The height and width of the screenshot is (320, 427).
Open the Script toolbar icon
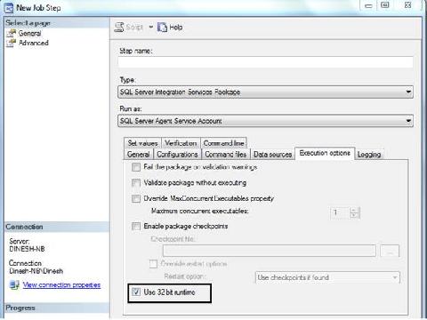click(x=119, y=28)
